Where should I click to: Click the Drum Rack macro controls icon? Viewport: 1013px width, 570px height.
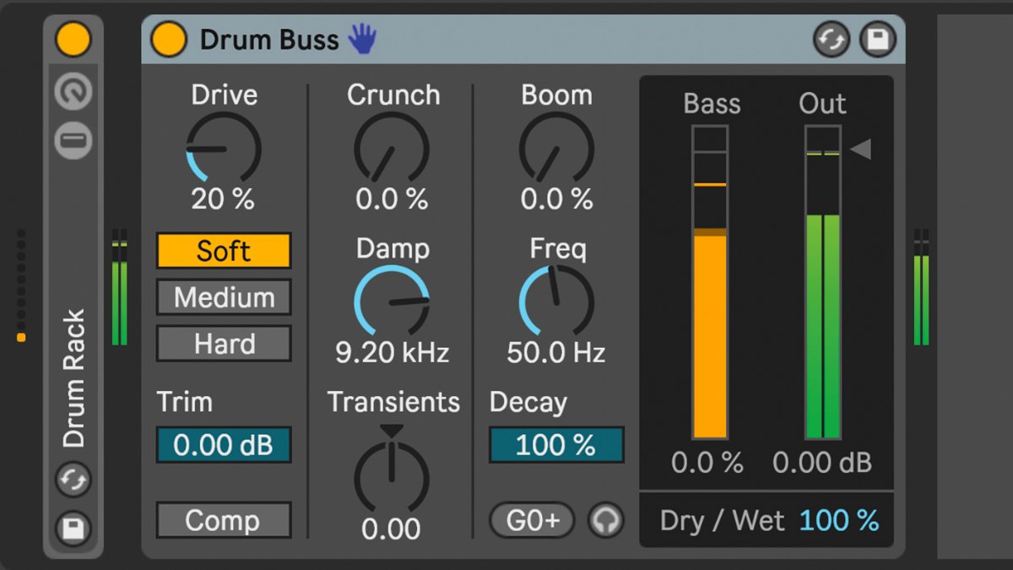click(x=73, y=93)
